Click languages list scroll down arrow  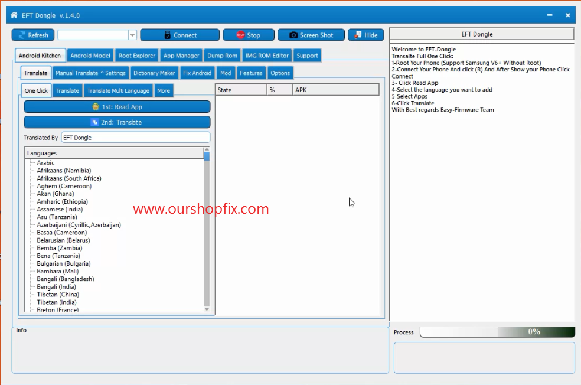pos(207,309)
